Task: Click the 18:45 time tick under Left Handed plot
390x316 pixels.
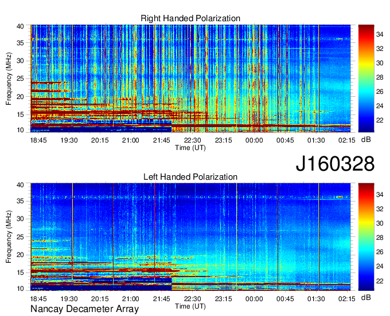Action: coord(38,299)
